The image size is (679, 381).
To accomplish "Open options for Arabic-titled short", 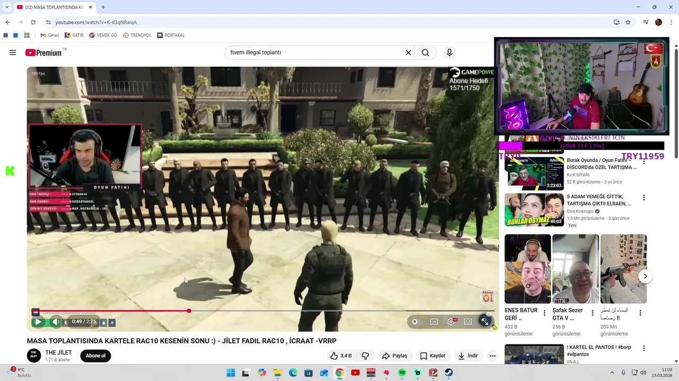I will point(640,313).
